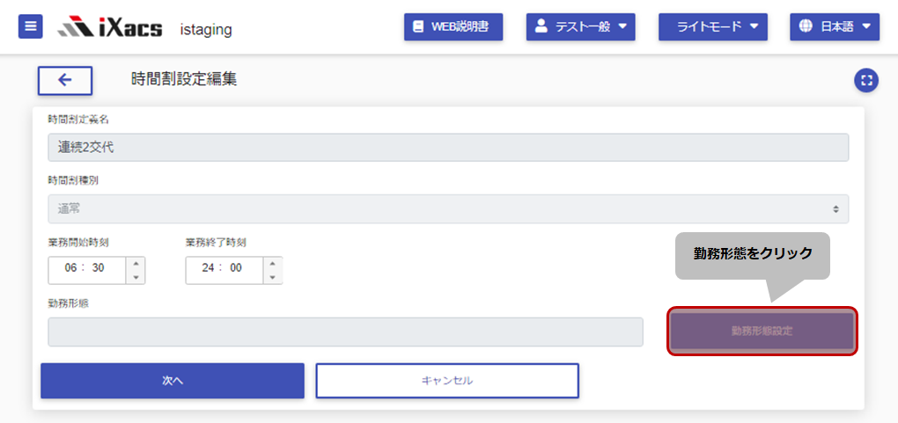The height and width of the screenshot is (423, 898).
Task: Open the 時間割種別 select showing 通常
Action: pos(448,209)
